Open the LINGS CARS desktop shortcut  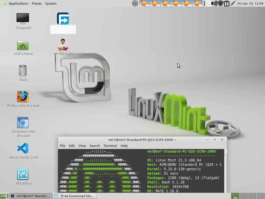pyautogui.click(x=63, y=47)
